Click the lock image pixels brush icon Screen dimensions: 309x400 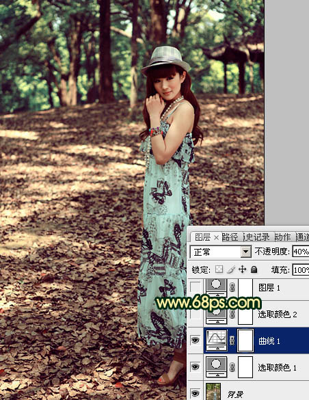[231, 269]
